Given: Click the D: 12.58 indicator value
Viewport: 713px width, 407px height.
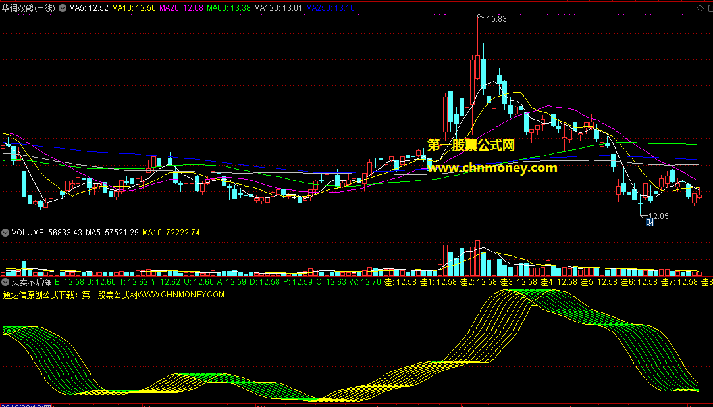Looking at the screenshot, I should tap(265, 282).
